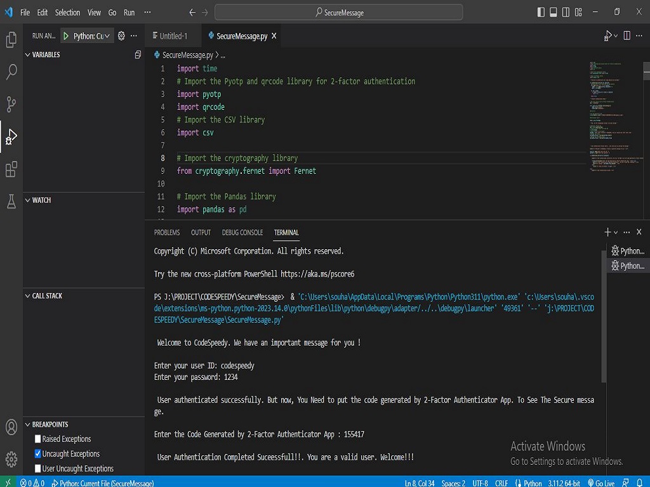Screen dimensions: 650x487
Task: Open the Search view in activity bar
Action: click(x=11, y=72)
